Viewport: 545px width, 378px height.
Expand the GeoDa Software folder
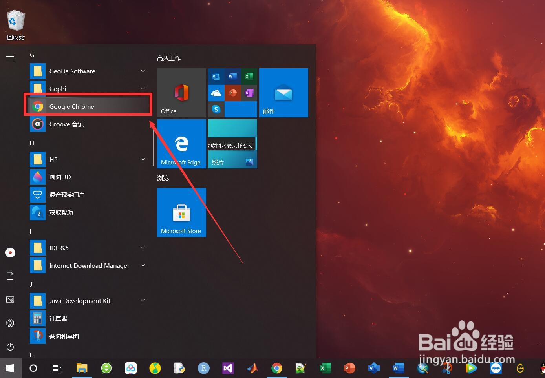point(89,71)
